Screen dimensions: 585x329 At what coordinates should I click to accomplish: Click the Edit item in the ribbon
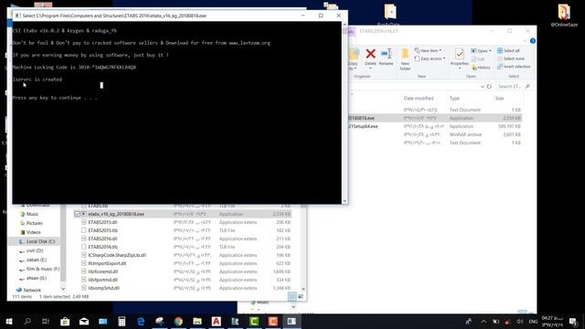[x=478, y=58]
